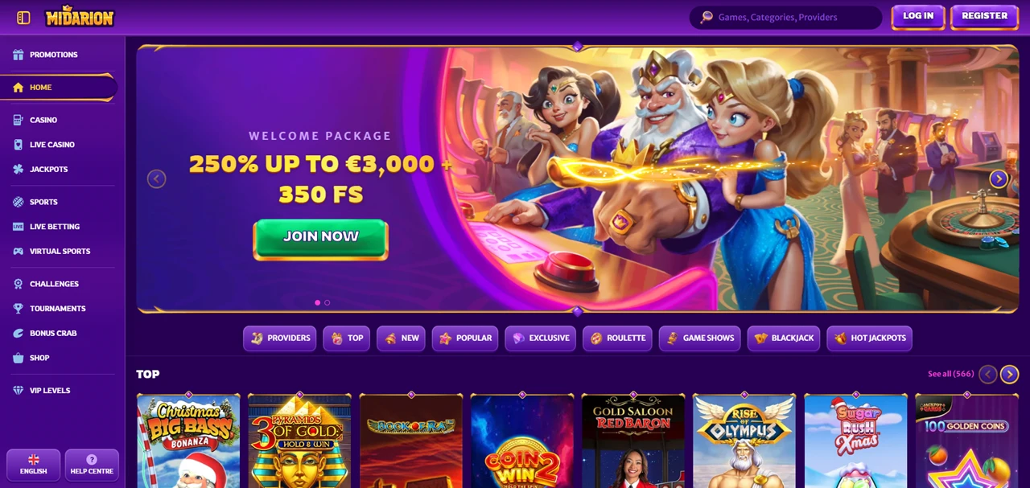The width and height of the screenshot is (1030, 488).
Task: Open the Shop bag icon
Action: click(18, 358)
